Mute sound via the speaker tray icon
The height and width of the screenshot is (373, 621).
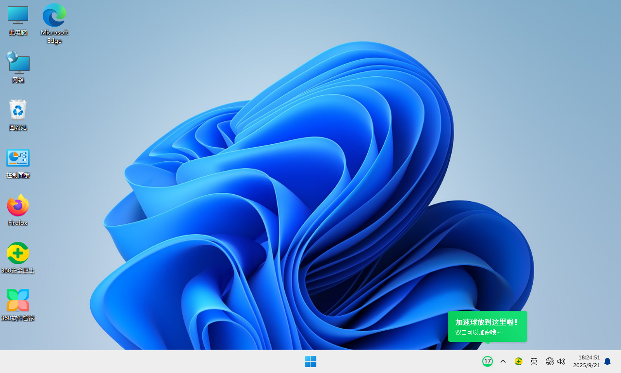coord(561,361)
